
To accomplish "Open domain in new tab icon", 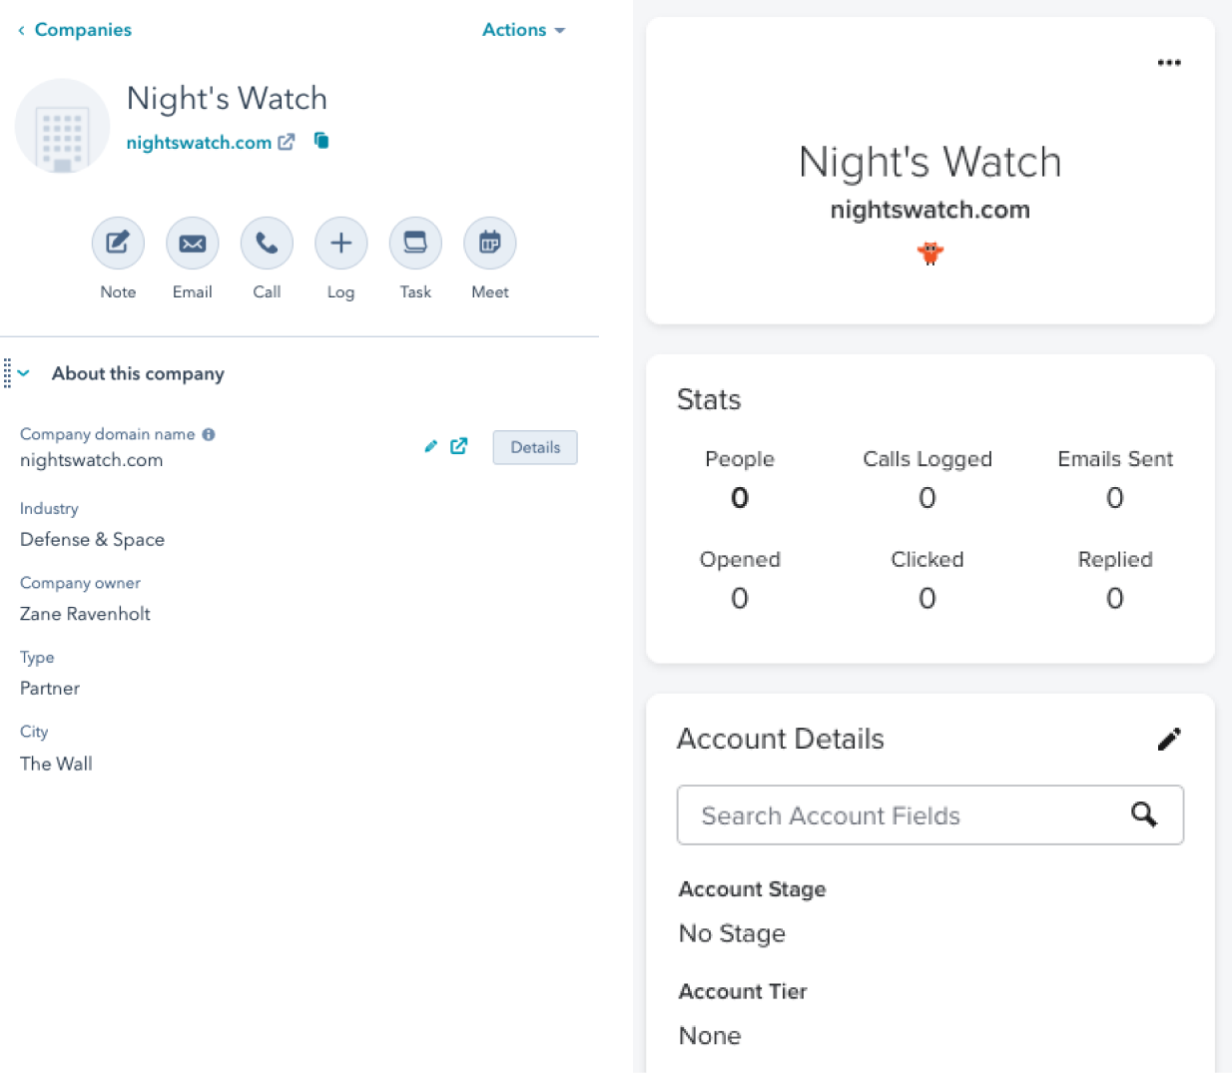I will tap(459, 446).
